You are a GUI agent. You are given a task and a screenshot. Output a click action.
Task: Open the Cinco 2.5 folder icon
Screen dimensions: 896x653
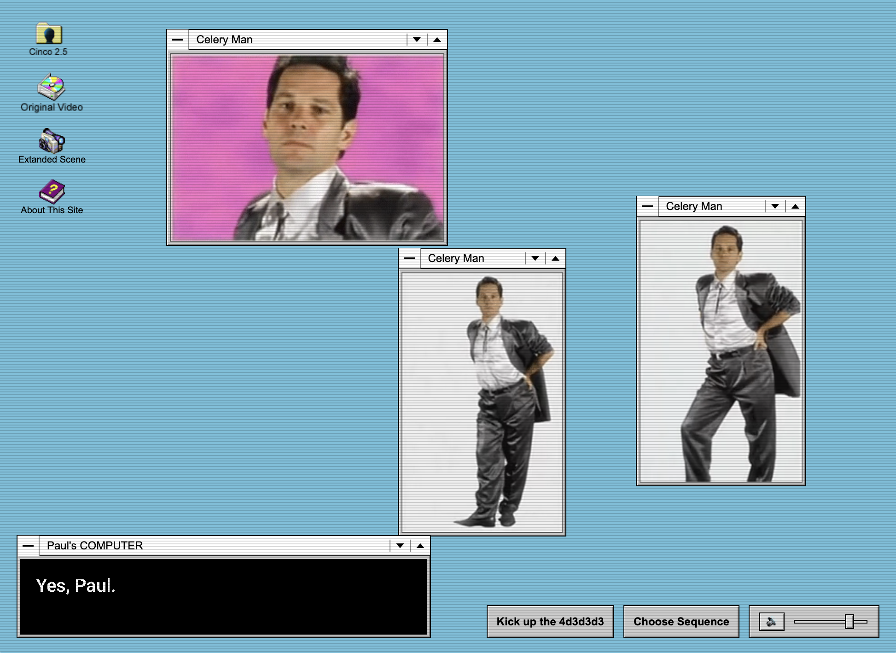coord(48,34)
